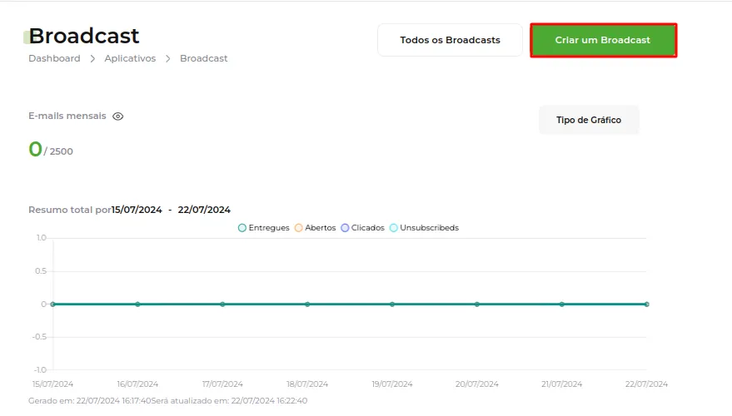
Task: Click the start date 15/07/2024 in summary
Action: (137, 210)
